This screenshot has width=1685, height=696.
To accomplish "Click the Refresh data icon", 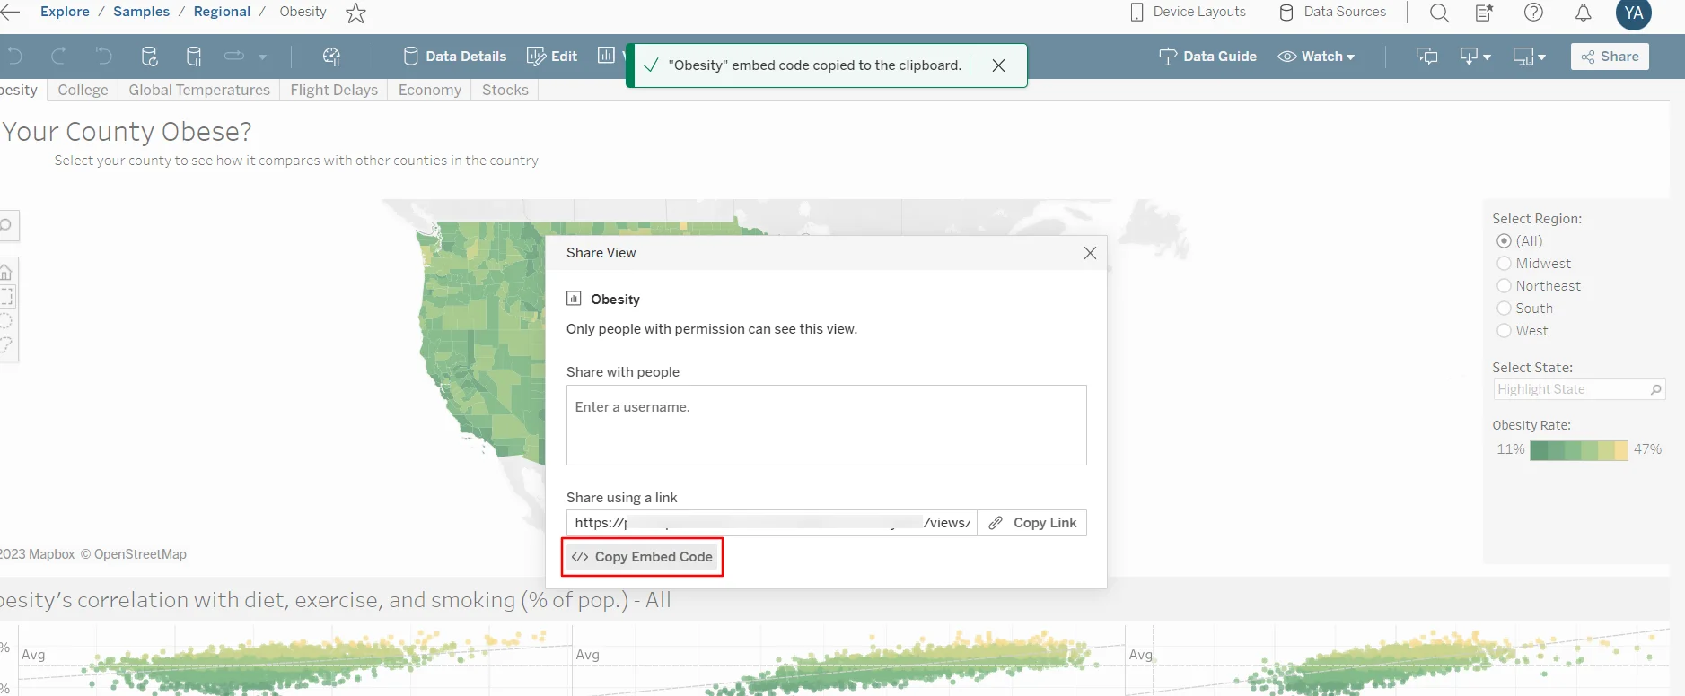I will [150, 57].
